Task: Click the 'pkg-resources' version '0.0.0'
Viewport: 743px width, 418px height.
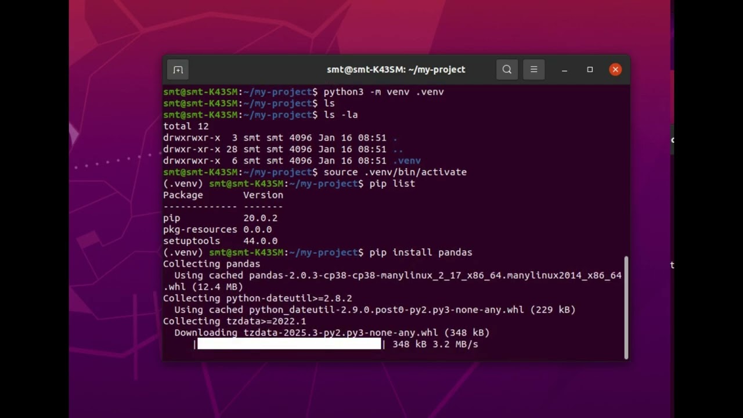Action: tap(257, 229)
